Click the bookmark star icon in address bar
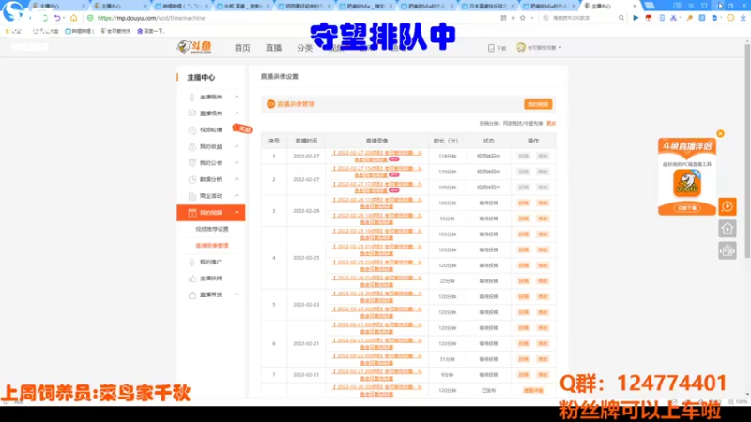Image resolution: width=751 pixels, height=422 pixels. [523, 18]
